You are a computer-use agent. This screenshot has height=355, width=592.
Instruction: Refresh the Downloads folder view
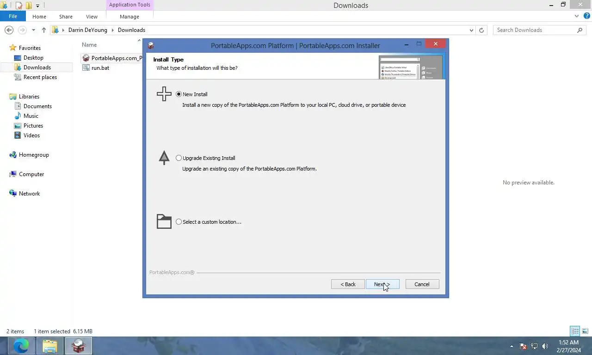coord(481,30)
